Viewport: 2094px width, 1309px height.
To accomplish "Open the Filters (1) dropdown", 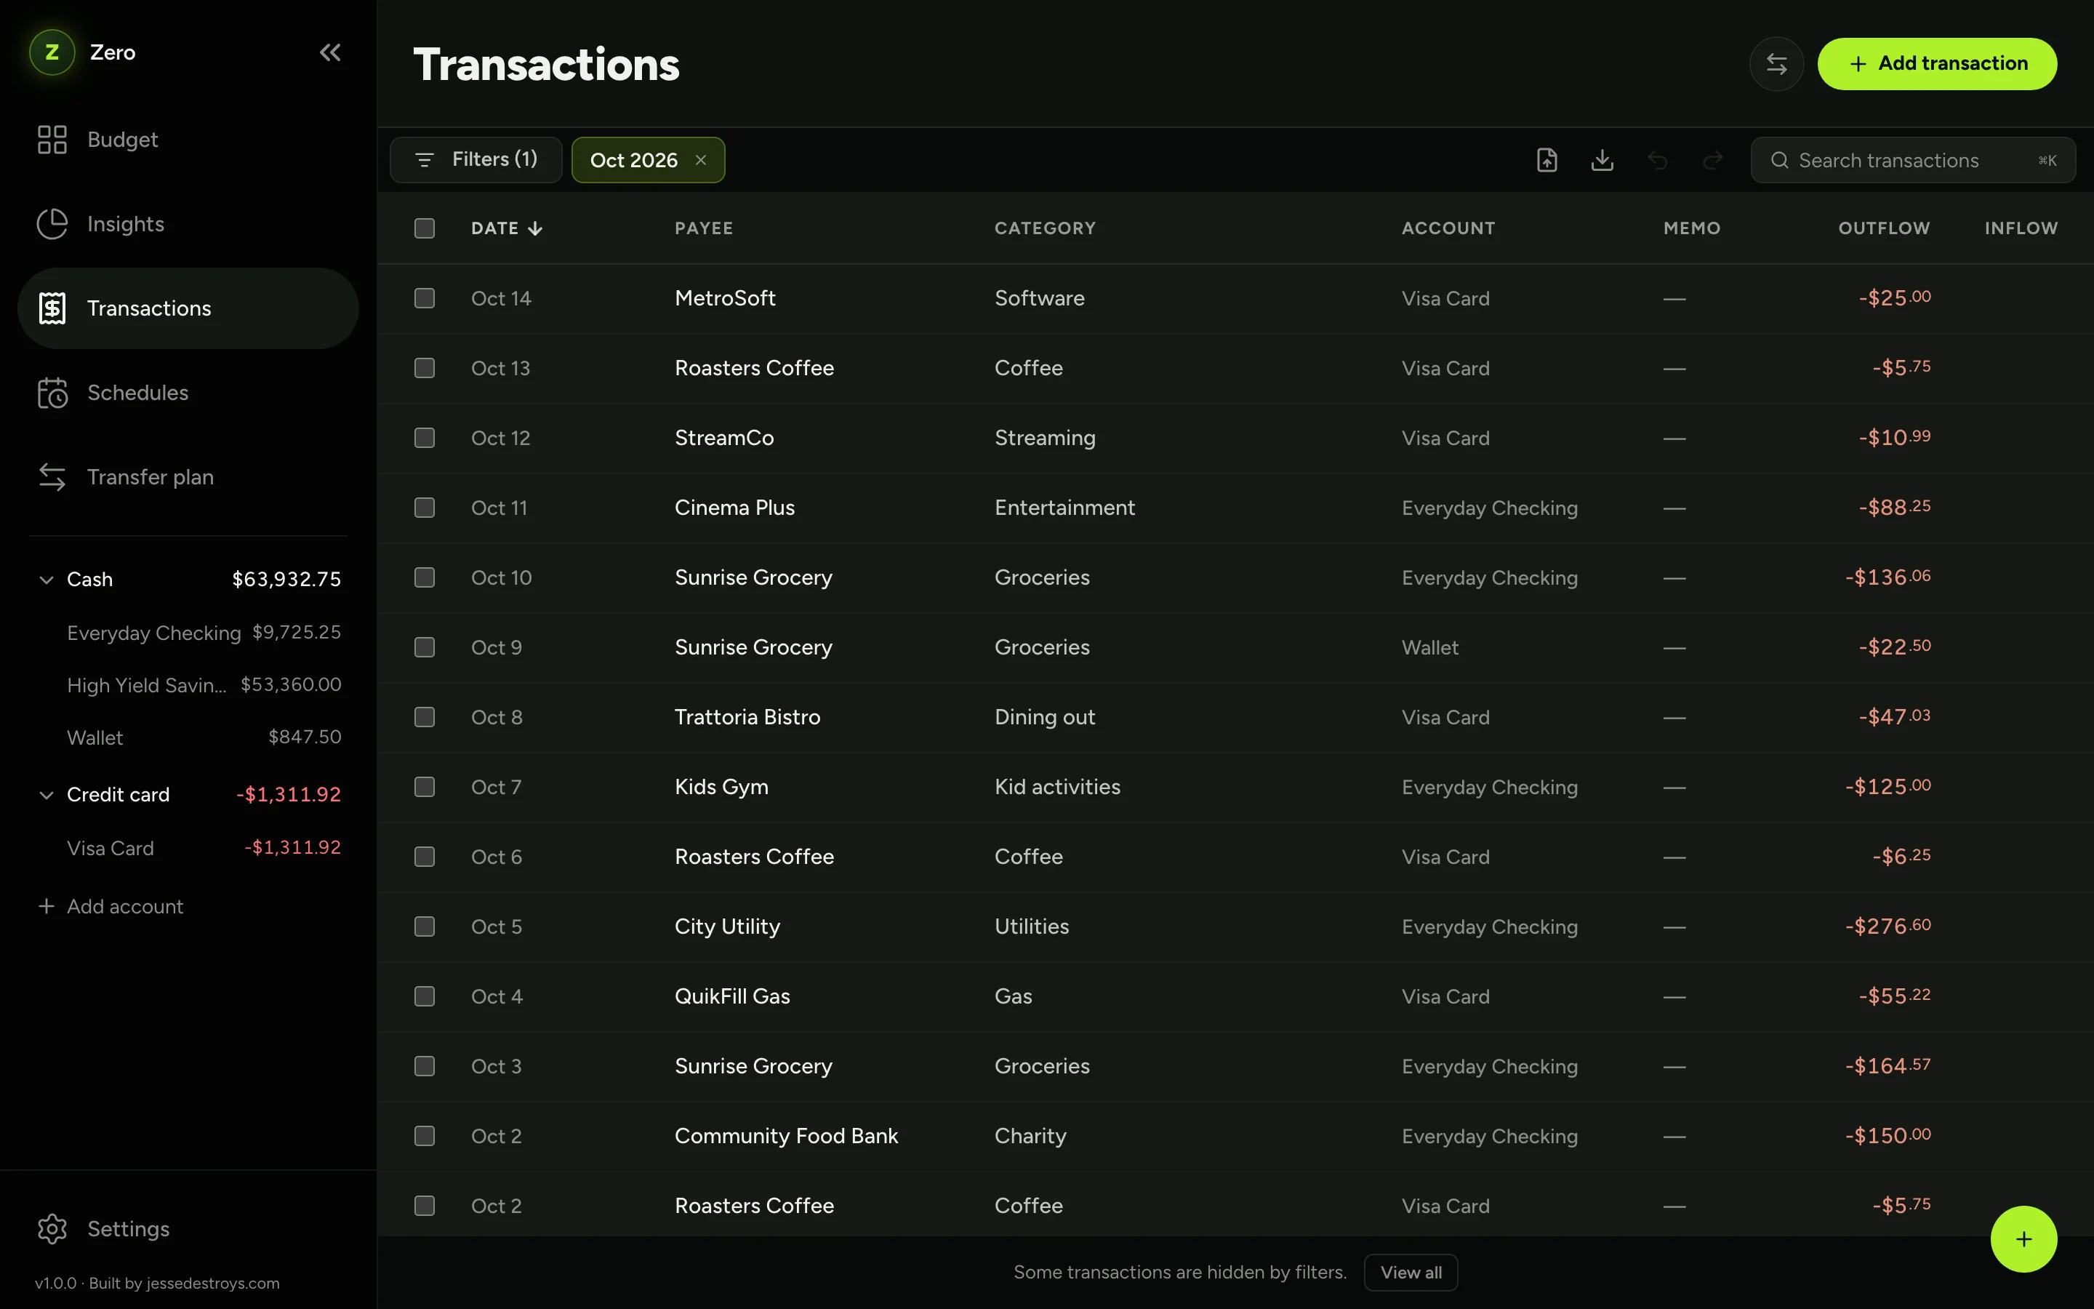I will 476,160.
